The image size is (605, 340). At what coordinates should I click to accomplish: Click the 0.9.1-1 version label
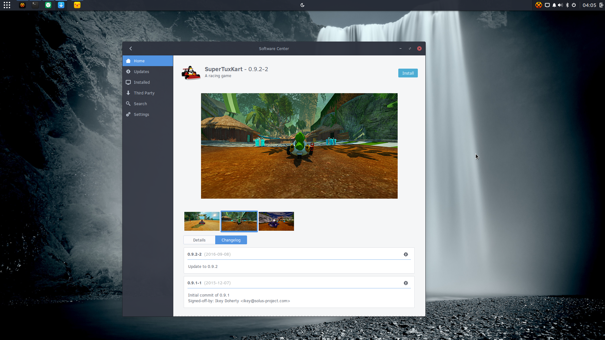194,283
